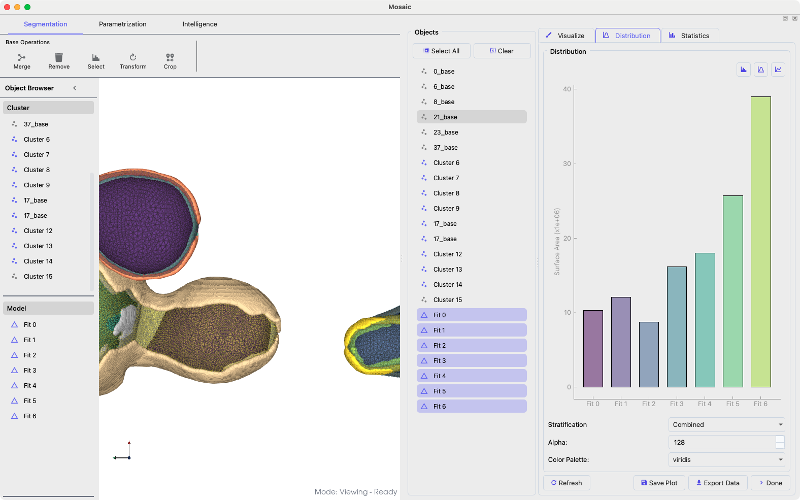Switch plot to line chart icon

(778, 70)
